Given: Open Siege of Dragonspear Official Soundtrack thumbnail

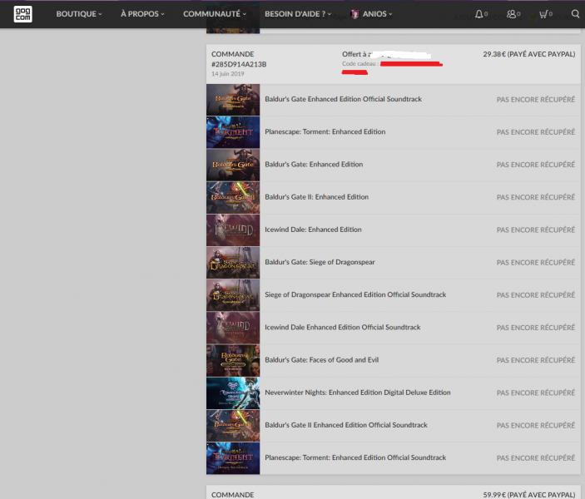Looking at the screenshot, I should (233, 295).
